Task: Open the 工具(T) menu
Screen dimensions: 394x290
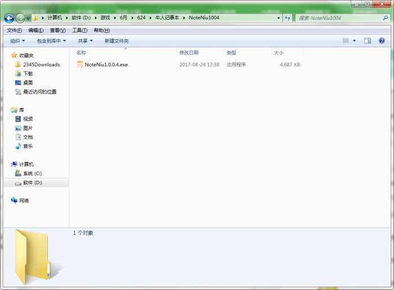Action: pos(80,30)
